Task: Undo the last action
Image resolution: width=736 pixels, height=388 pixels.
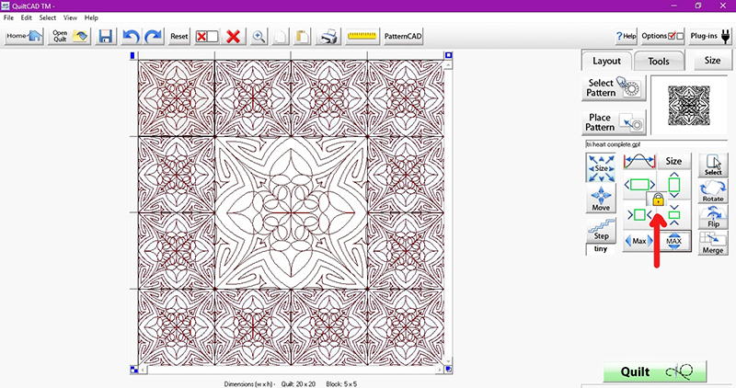Action: pos(131,36)
